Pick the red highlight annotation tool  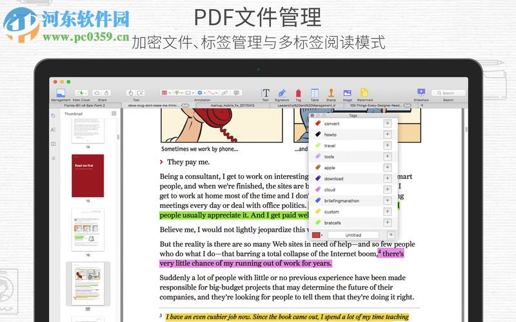click(x=164, y=93)
